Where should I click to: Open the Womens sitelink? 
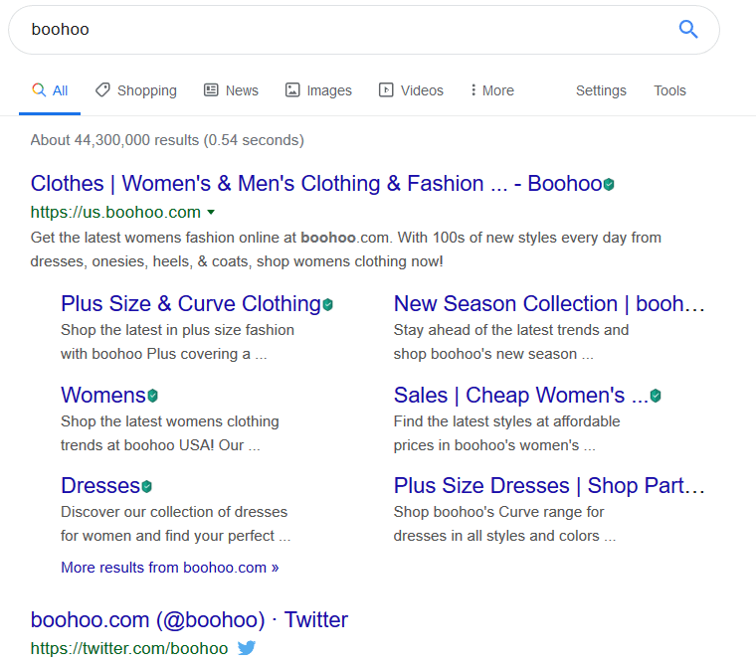103,396
